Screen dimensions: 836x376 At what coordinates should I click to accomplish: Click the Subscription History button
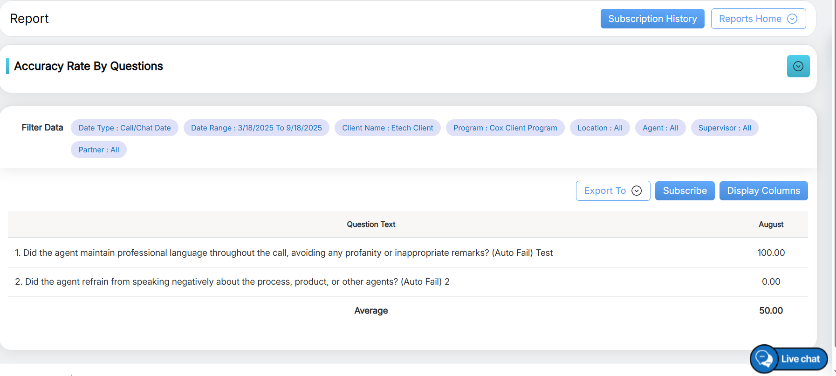(652, 19)
